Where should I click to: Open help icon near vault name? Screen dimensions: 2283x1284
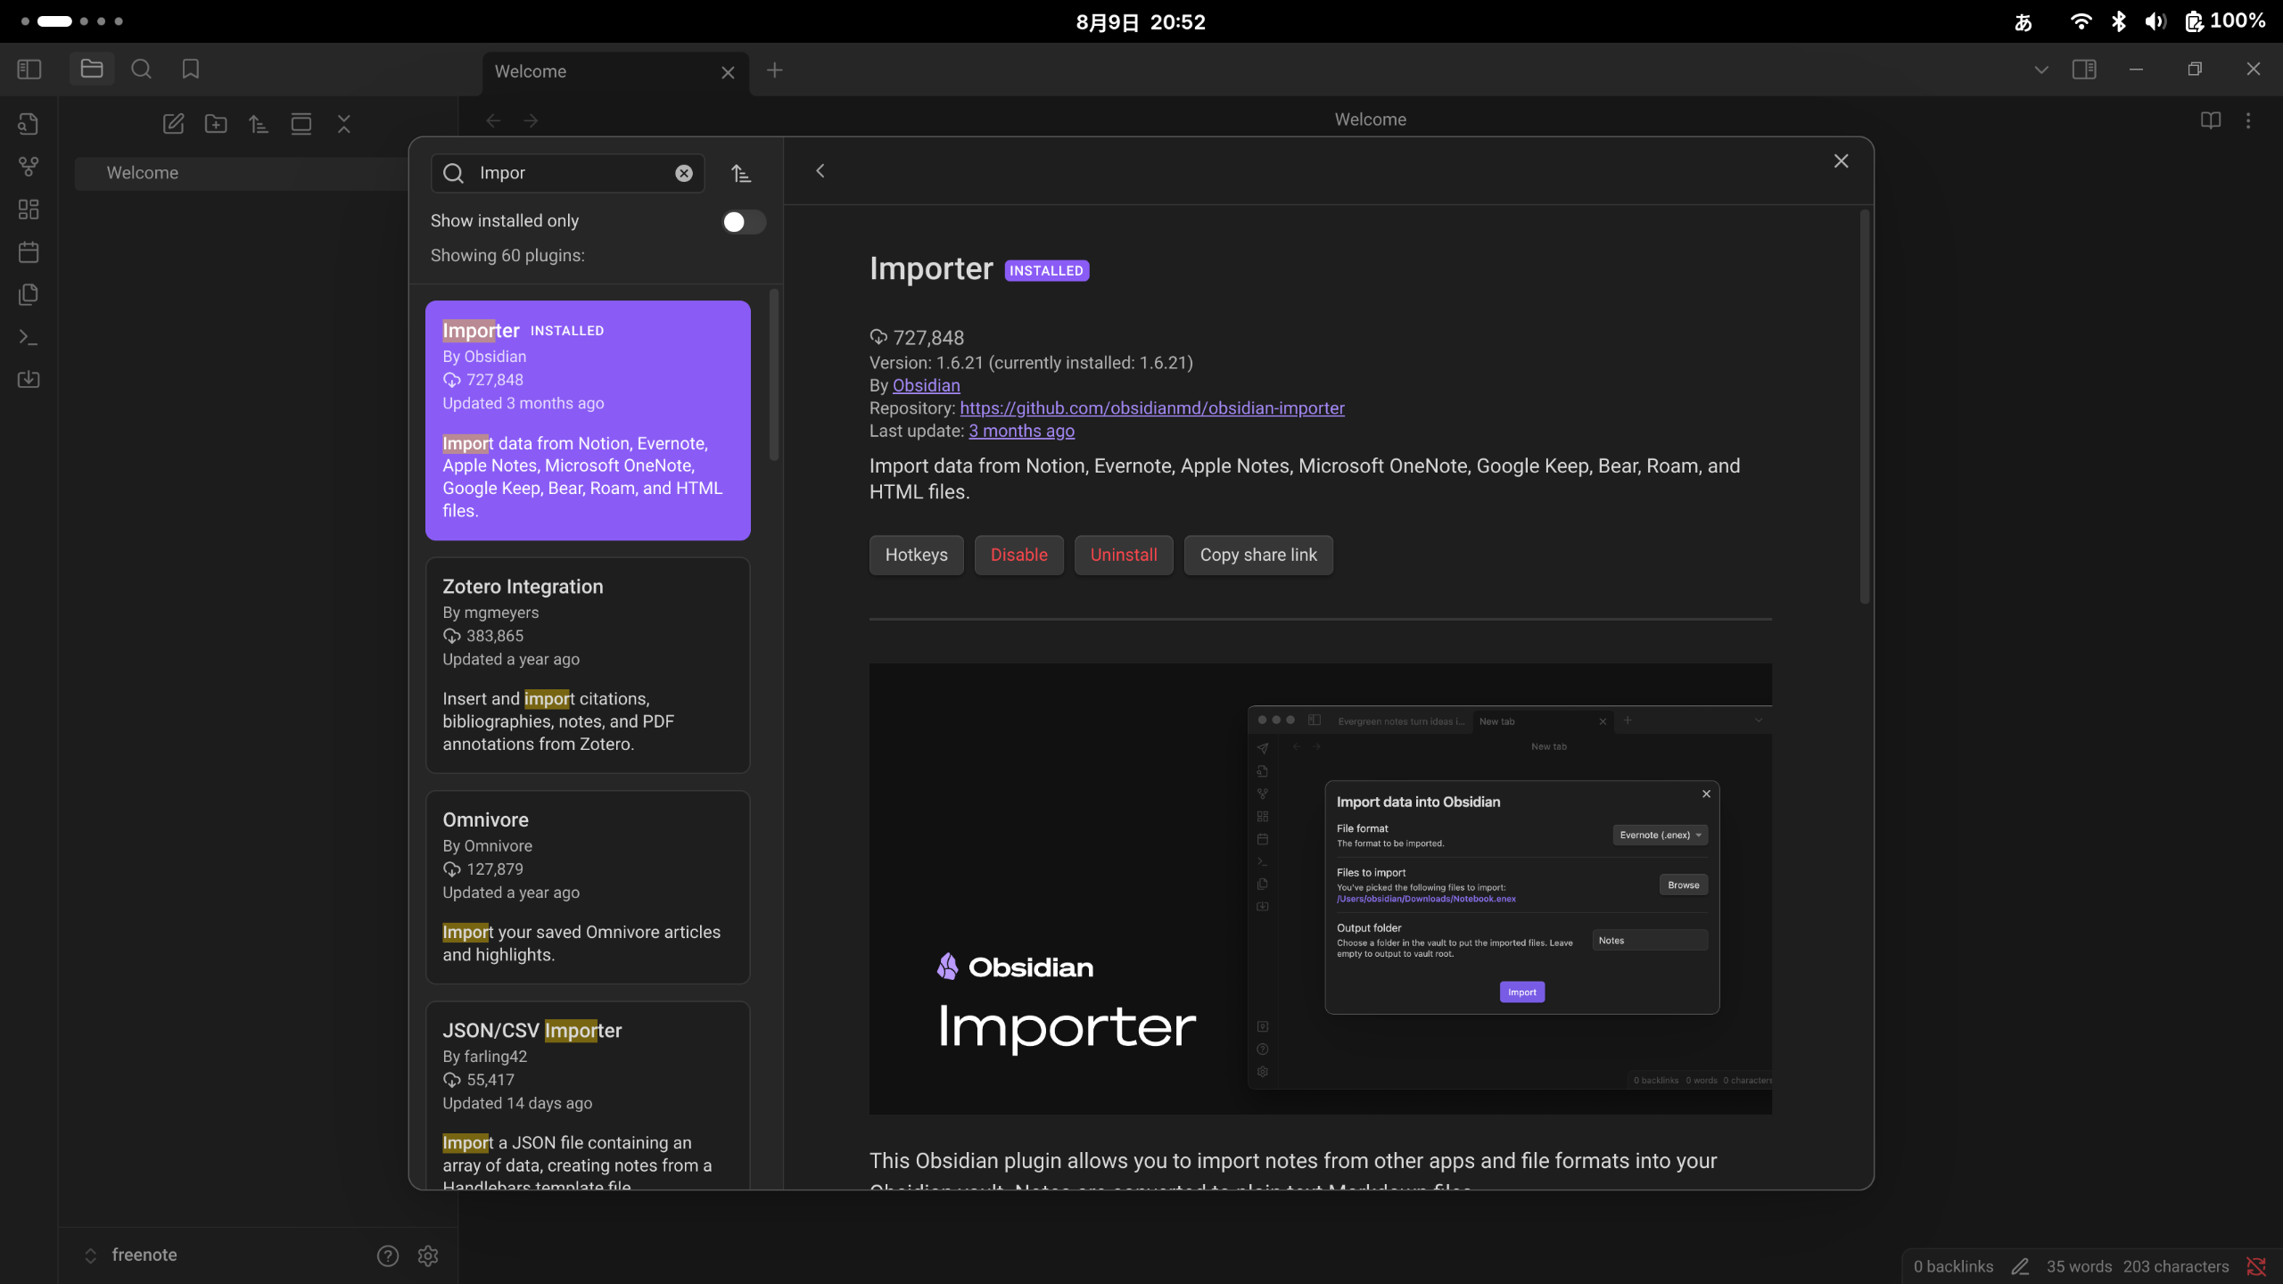click(x=387, y=1255)
